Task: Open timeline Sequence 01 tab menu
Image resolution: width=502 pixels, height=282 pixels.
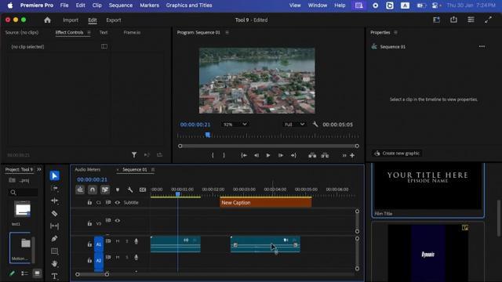Action: pos(153,169)
